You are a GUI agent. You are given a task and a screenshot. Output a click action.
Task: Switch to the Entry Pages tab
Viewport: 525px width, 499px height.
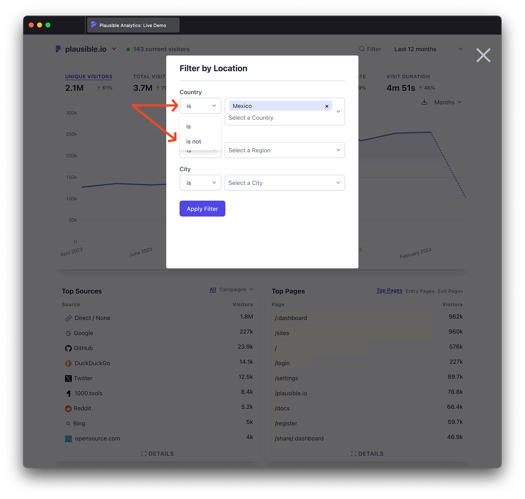pos(420,291)
